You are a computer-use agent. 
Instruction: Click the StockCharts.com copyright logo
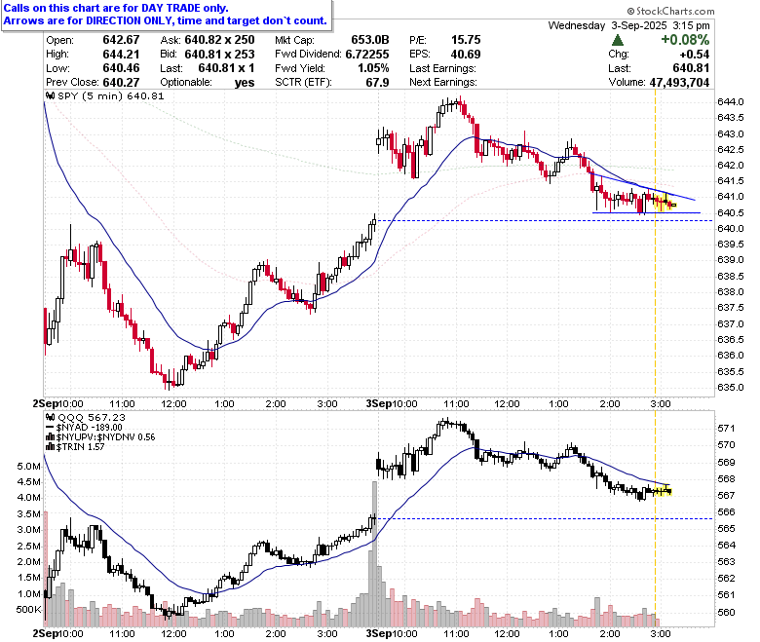point(670,11)
